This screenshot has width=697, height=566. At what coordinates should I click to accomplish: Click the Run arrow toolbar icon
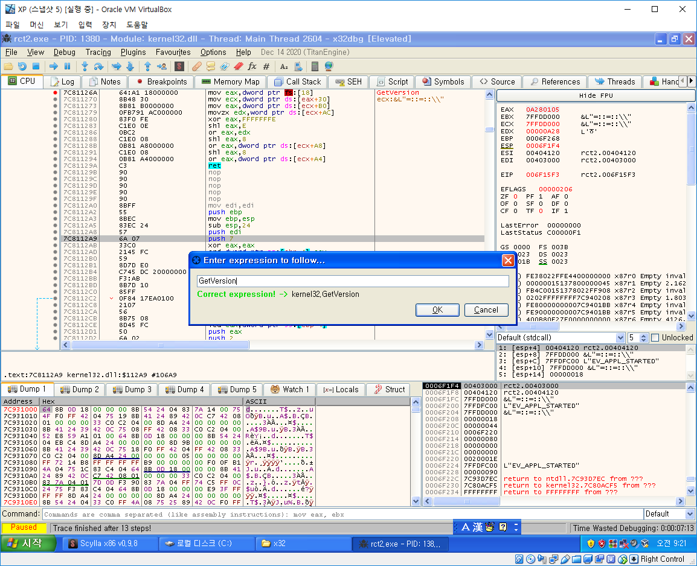click(x=54, y=66)
